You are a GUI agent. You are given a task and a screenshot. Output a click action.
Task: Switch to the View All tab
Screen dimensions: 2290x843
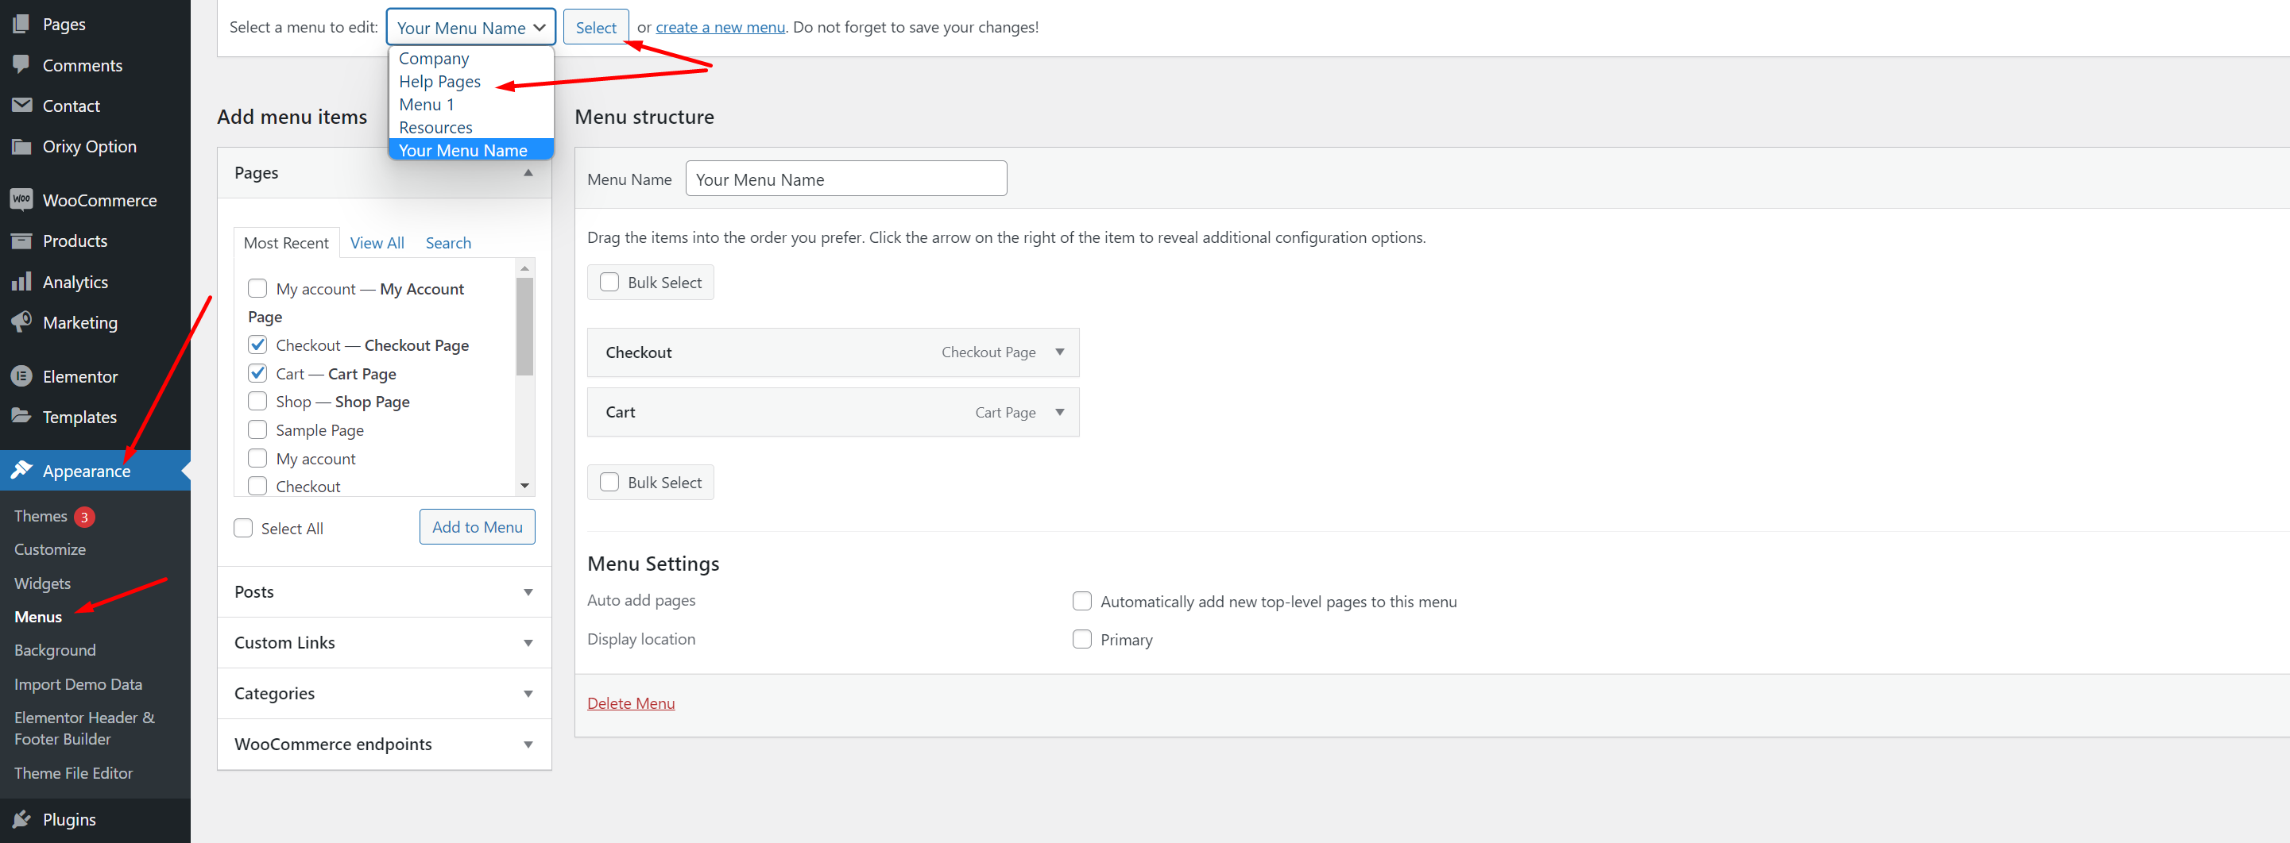tap(377, 243)
